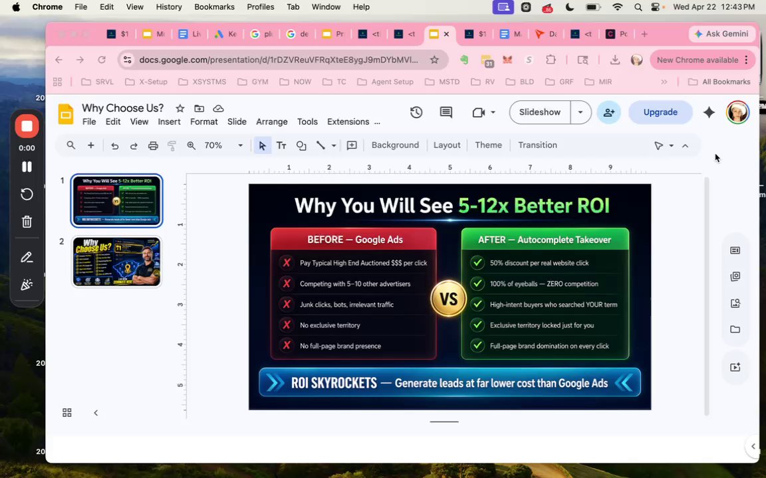This screenshot has width=766, height=478.
Task: Star the Why Choose Us? presentation
Action: tap(180, 108)
